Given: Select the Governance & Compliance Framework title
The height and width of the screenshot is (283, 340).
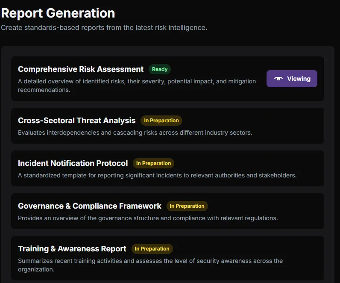Looking at the screenshot, I should pos(90,206).
